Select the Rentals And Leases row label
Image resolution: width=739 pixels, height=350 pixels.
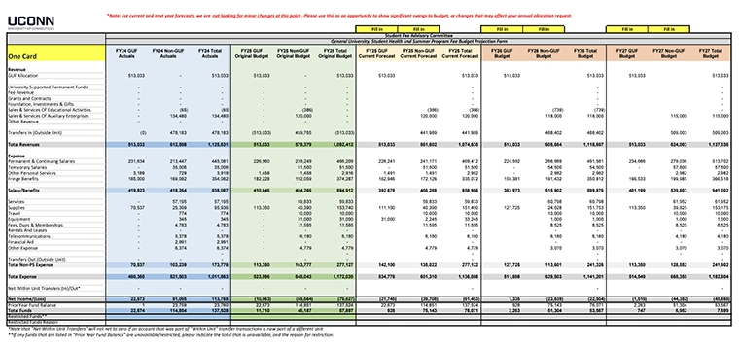tap(28, 230)
